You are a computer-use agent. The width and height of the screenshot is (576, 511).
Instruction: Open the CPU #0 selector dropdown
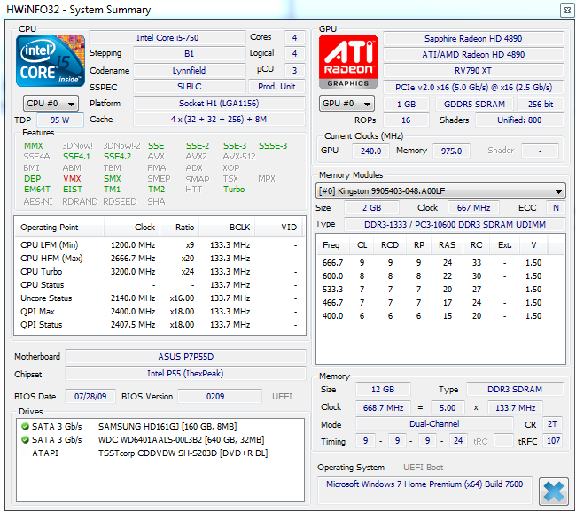click(48, 104)
